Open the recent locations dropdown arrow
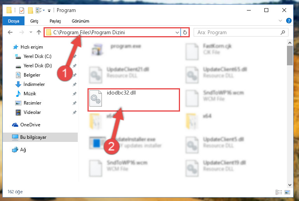Screen dimensions: 299x201 (x=31, y=32)
